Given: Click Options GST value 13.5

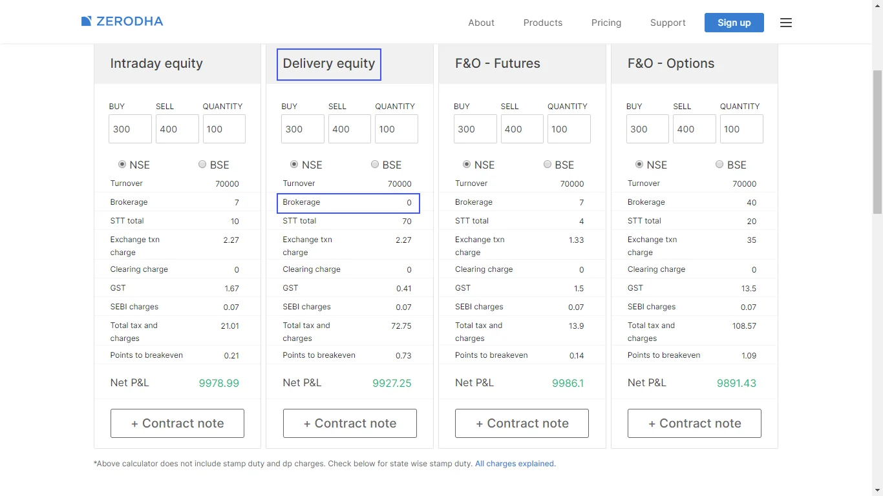Looking at the screenshot, I should 749,289.
